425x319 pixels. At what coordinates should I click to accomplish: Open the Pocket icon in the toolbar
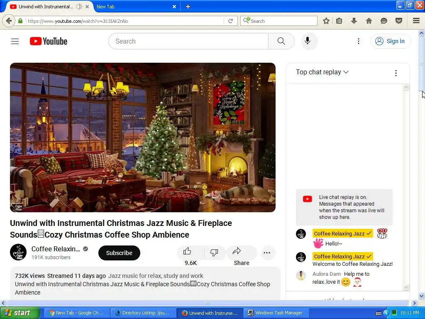pos(398,21)
